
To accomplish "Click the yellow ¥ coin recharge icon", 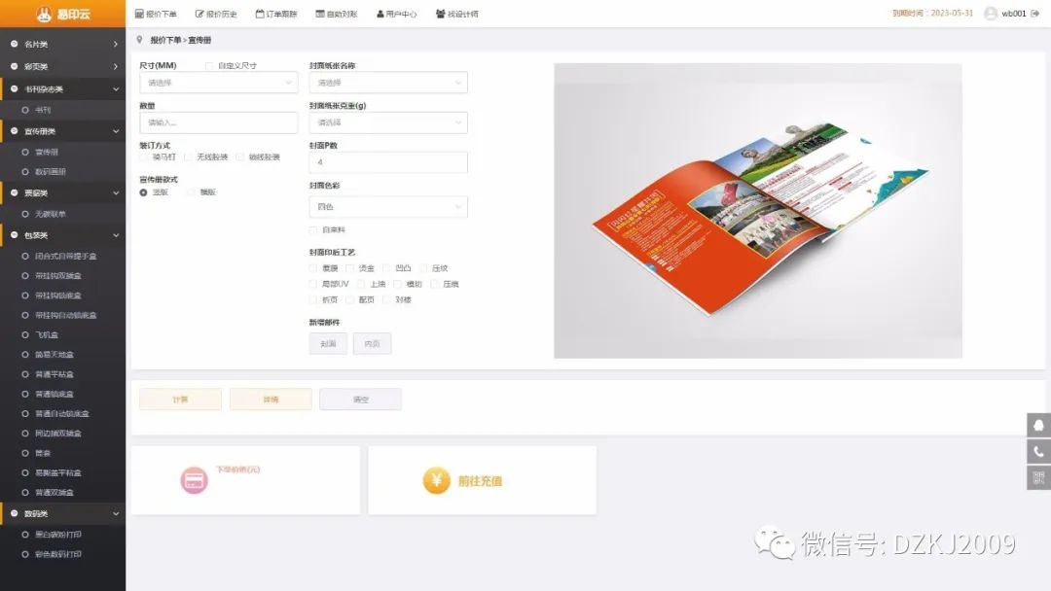I will coord(436,480).
